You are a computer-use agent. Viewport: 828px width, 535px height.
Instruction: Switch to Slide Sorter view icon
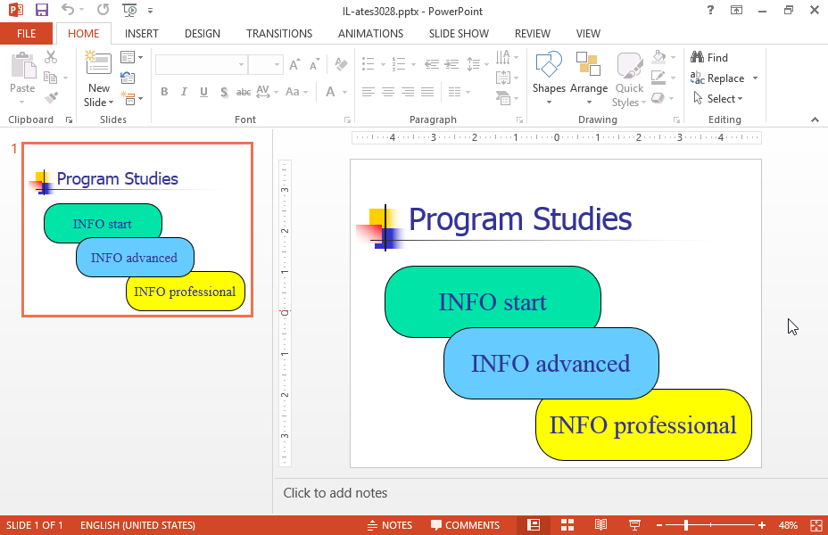coord(567,525)
